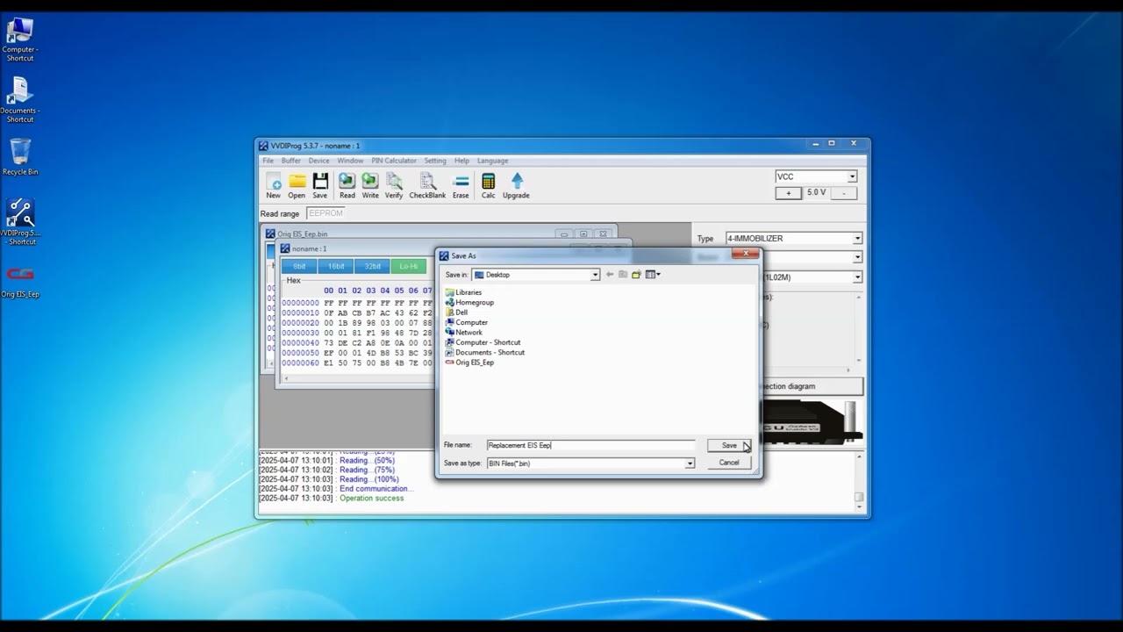Close the Save As dialog

[x=745, y=255]
